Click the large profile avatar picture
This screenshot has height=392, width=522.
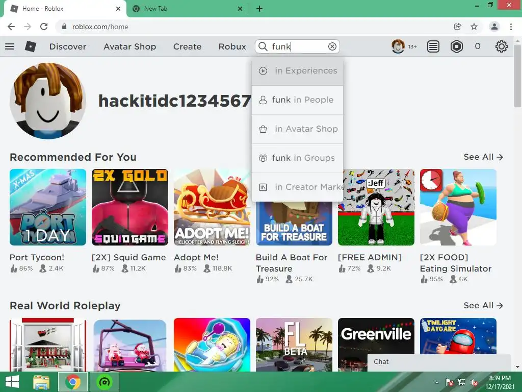(x=48, y=101)
